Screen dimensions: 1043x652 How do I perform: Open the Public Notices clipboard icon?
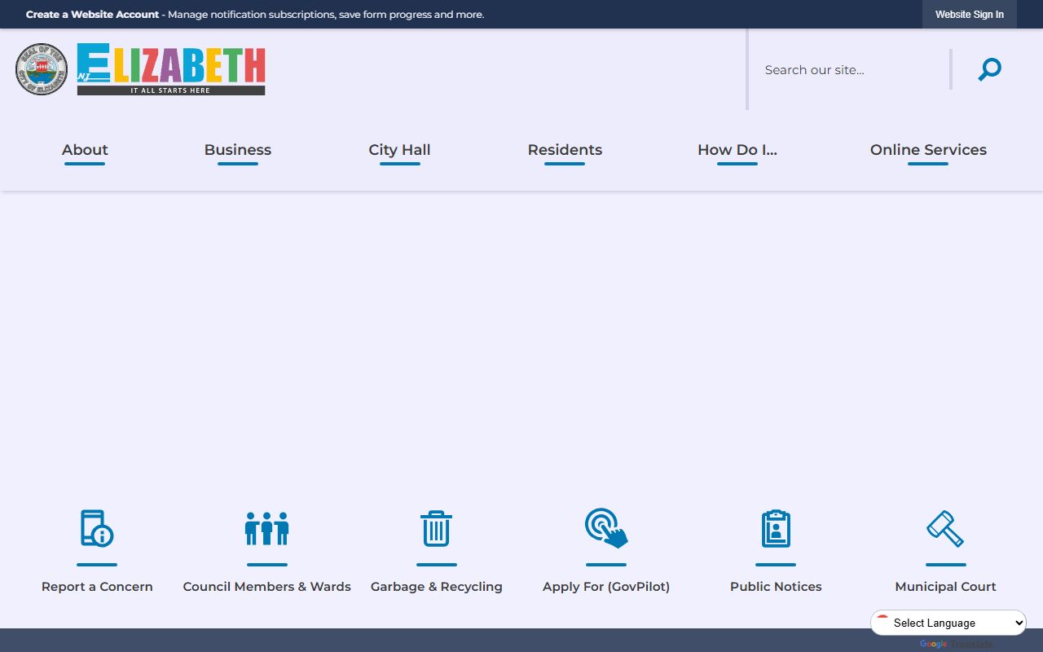pyautogui.click(x=776, y=528)
